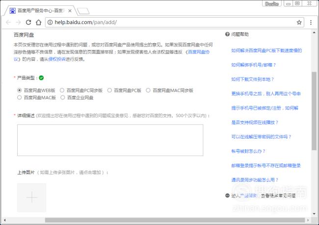Click the vertical scrollbar thumb

[314, 111]
